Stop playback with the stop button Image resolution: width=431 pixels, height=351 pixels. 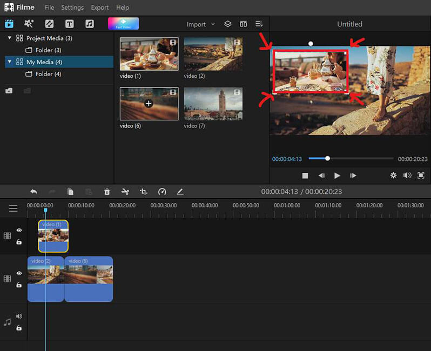(305, 175)
